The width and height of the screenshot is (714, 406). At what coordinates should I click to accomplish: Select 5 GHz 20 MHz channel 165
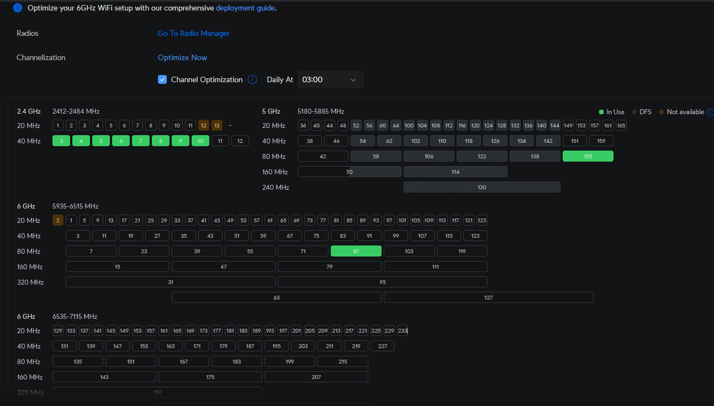point(621,125)
